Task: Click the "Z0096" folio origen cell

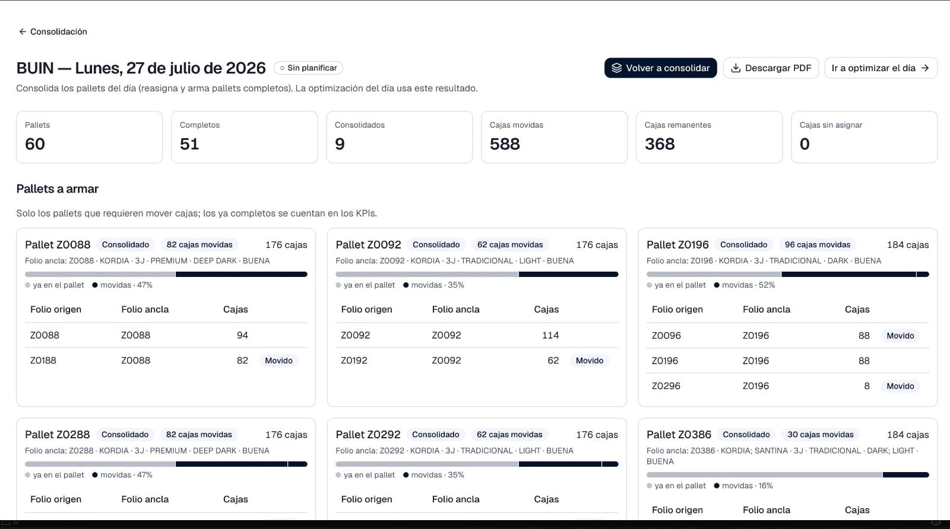Action: pyautogui.click(x=666, y=336)
